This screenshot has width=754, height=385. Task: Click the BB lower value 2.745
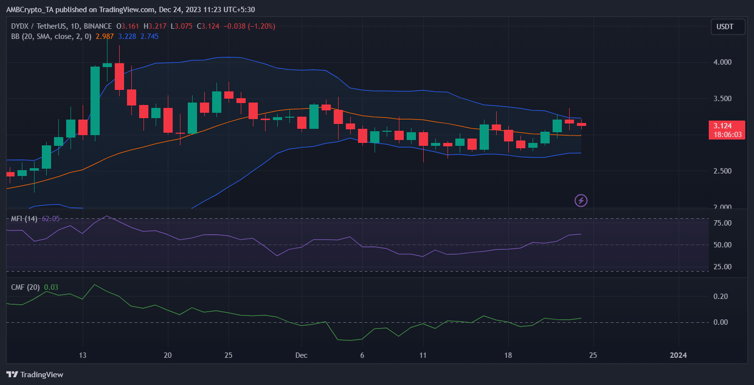coord(150,36)
